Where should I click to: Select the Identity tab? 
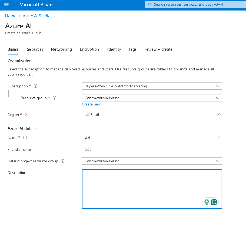click(x=114, y=49)
